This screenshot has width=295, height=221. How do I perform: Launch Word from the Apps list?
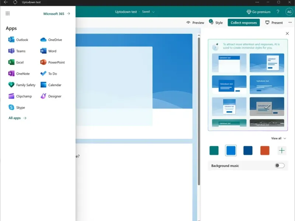(48, 51)
